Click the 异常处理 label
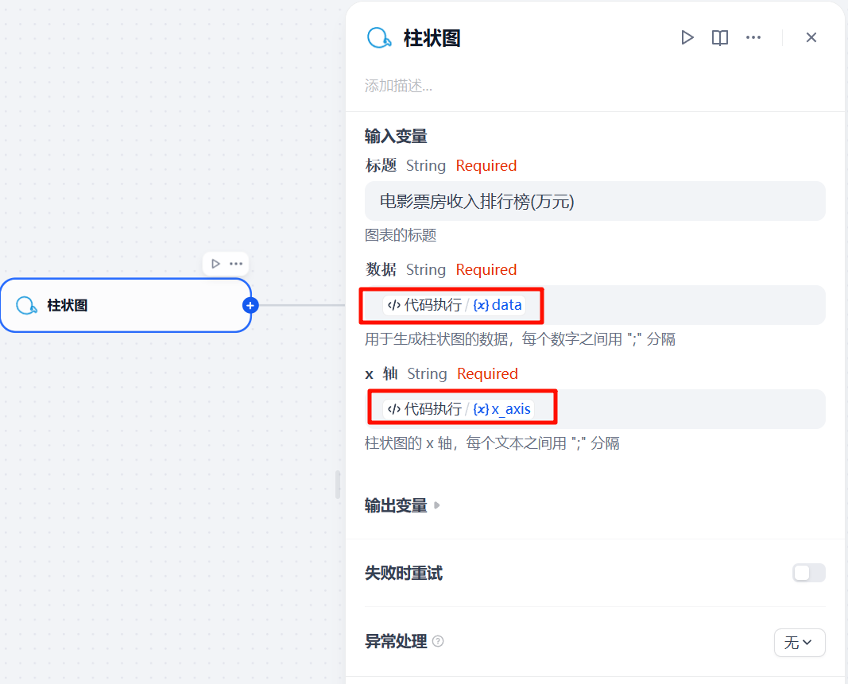The width and height of the screenshot is (848, 684). (396, 642)
